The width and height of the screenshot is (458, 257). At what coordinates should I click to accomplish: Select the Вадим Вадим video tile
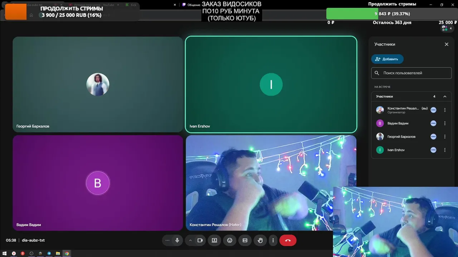coord(98,183)
